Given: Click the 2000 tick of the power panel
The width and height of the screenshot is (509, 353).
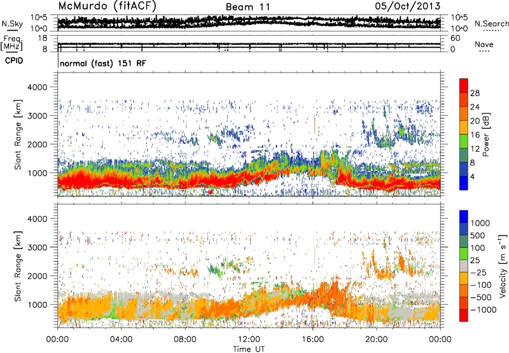Looking at the screenshot, I should click(x=37, y=144).
